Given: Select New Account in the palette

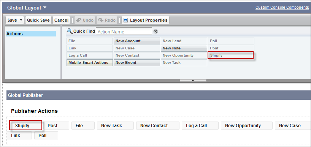Looking at the screenshot, I should (137, 41).
